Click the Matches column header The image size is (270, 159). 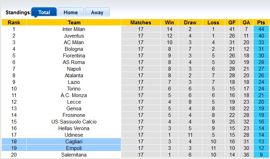click(x=141, y=23)
